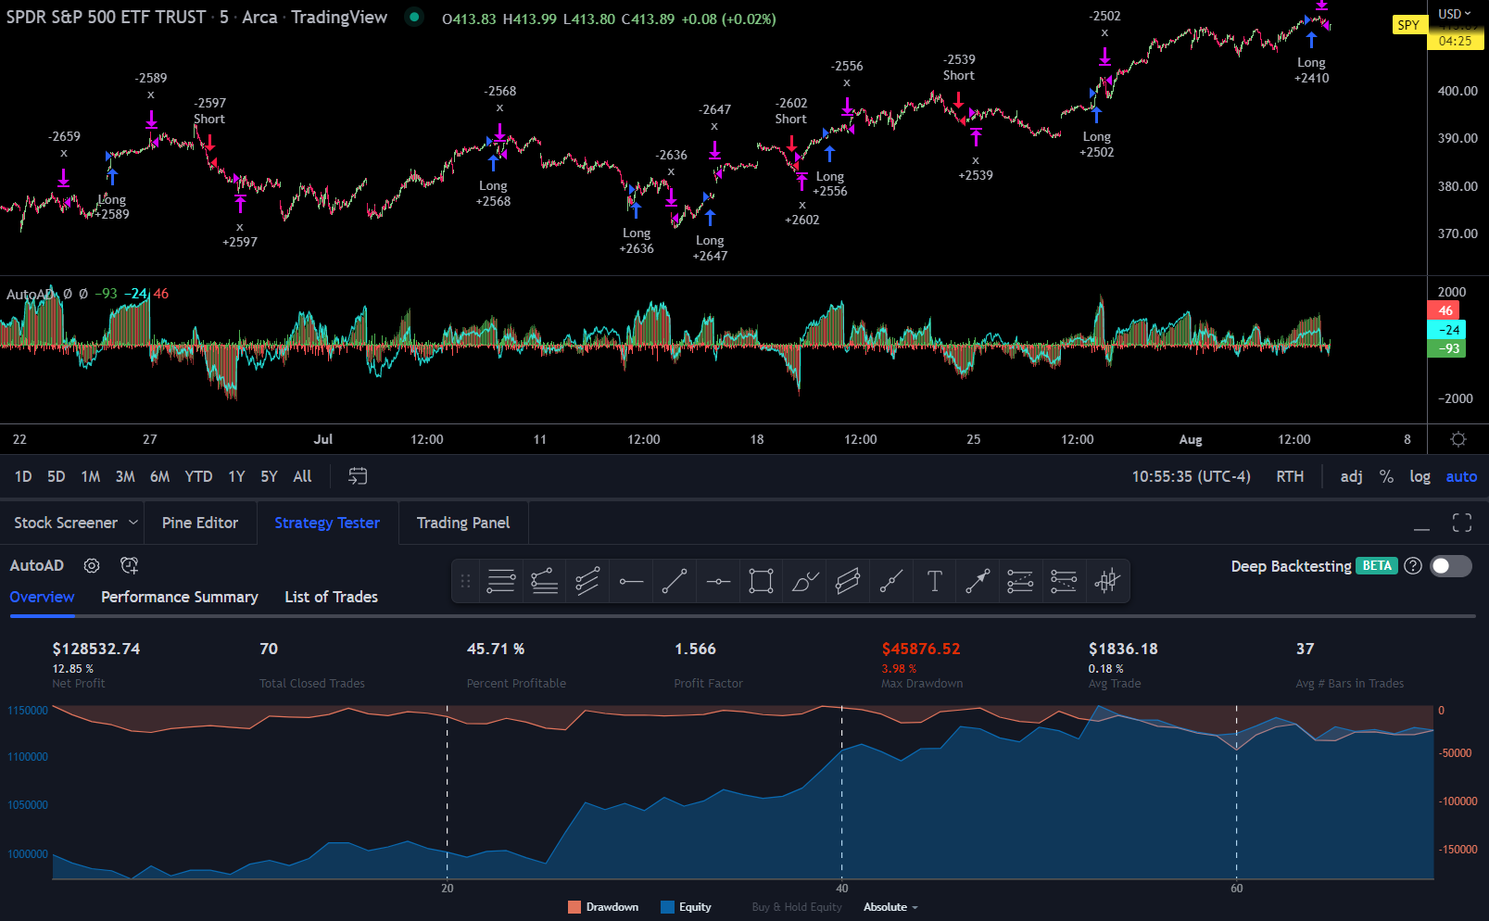Screen dimensions: 1489x921
Task: Maximize the Strategy Tester panel
Action: [x=1462, y=523]
